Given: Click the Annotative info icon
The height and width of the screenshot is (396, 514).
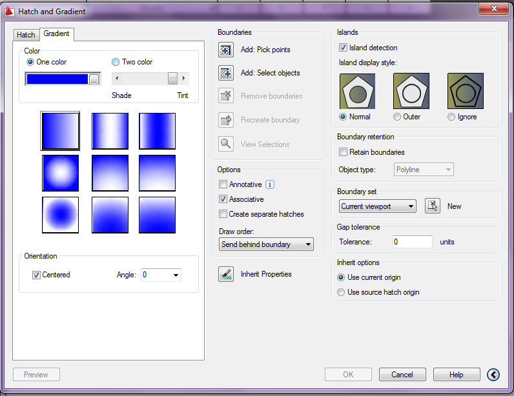Looking at the screenshot, I should tap(270, 184).
